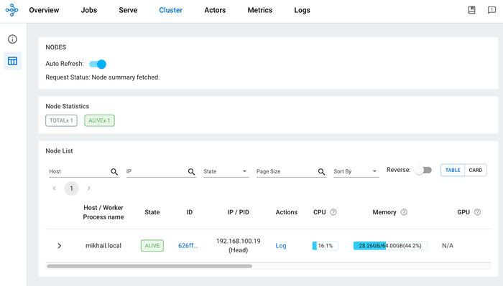The width and height of the screenshot is (503, 286).
Task: Go to previous page arrow
Action: click(54, 188)
